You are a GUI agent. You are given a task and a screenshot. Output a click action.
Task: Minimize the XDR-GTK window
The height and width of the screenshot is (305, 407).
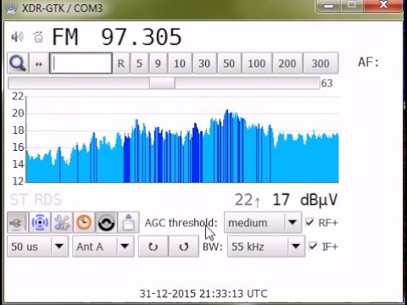click(x=329, y=6)
